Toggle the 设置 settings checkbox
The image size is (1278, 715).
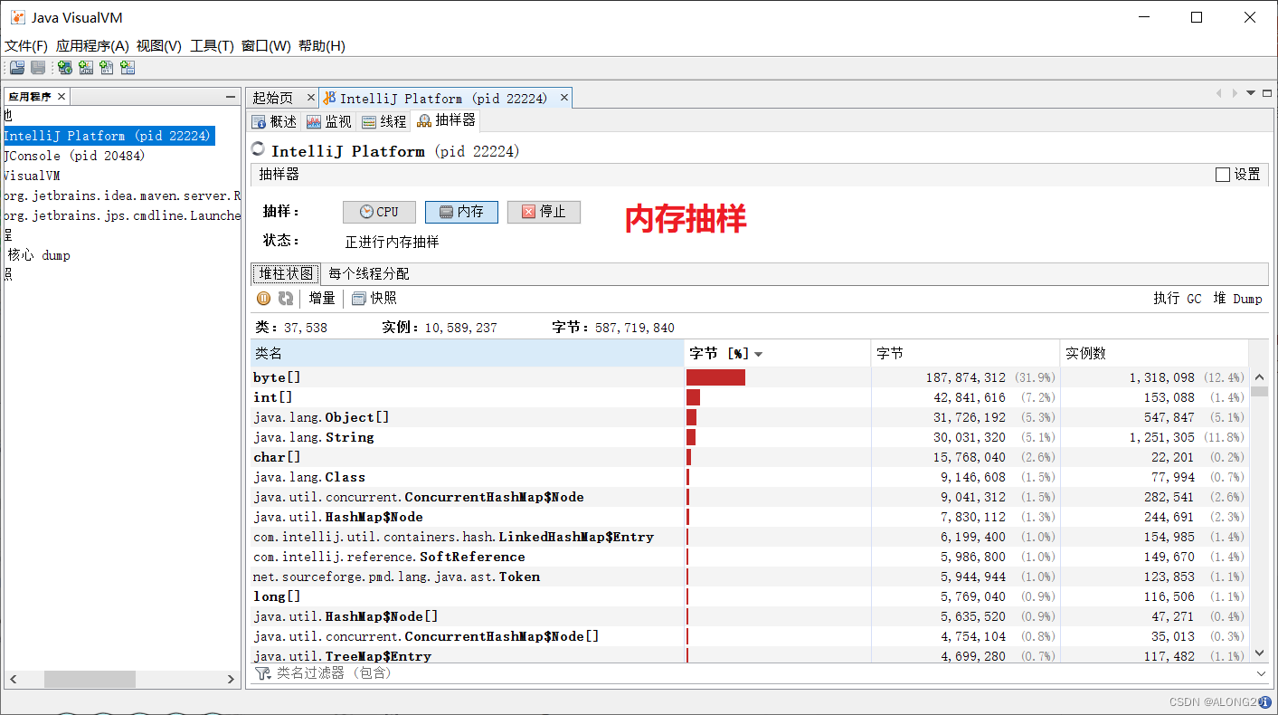(1223, 175)
